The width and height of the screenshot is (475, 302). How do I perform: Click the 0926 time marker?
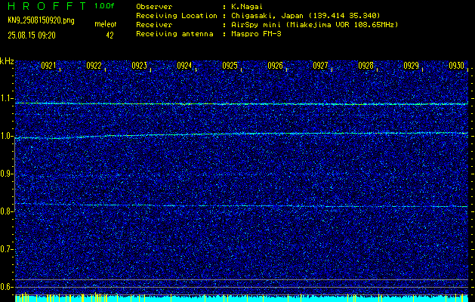point(276,66)
